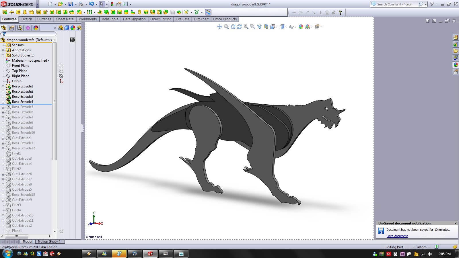Open the ConfigurationManager tab icon
Image resolution: width=459 pixels, height=258 pixels.
tap(20, 28)
